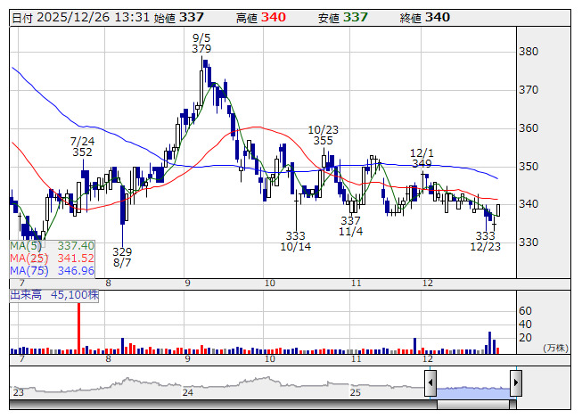Select the MA(25) legend entry
Image resolution: width=582 pixels, height=419 pixels.
(x=52, y=258)
